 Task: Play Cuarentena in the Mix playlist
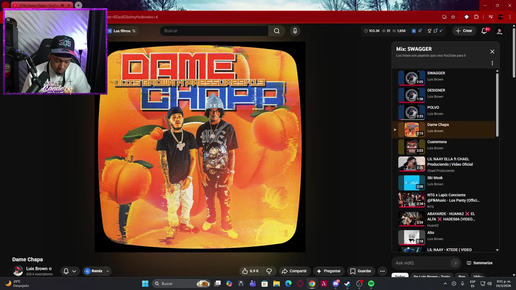point(443,147)
